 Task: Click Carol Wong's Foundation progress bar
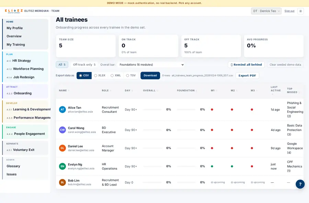(186, 130)
